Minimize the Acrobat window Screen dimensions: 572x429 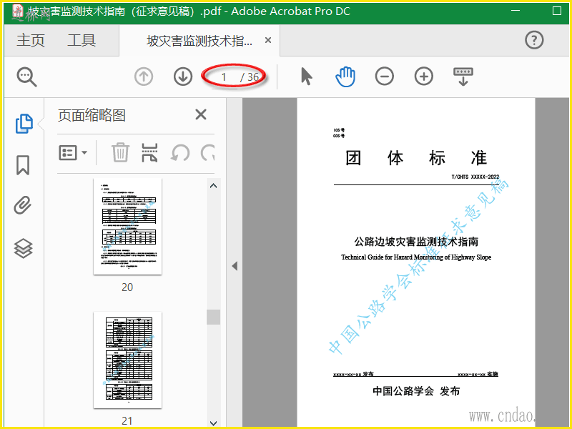coord(516,11)
